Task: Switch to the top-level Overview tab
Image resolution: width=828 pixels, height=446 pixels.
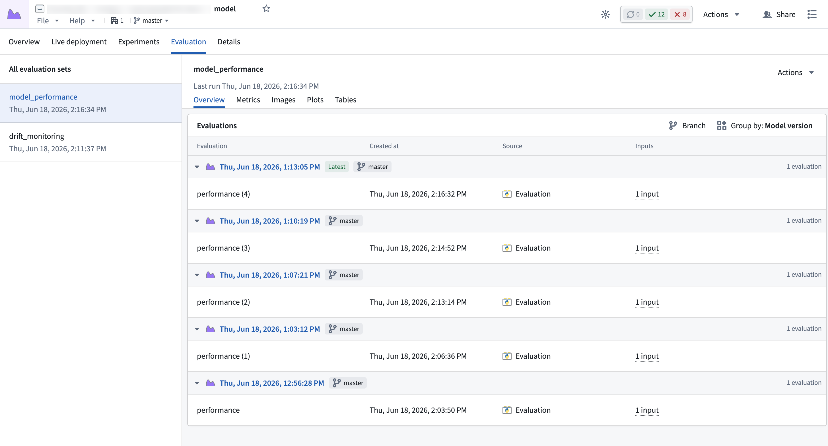Action: tap(24, 42)
